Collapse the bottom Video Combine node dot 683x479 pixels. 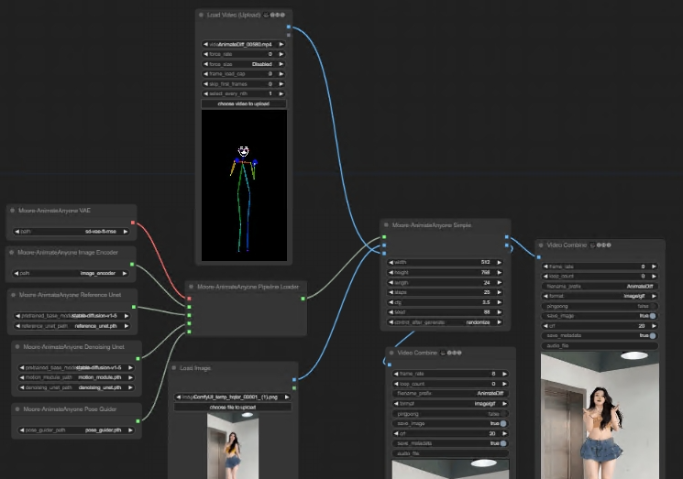[391, 353]
